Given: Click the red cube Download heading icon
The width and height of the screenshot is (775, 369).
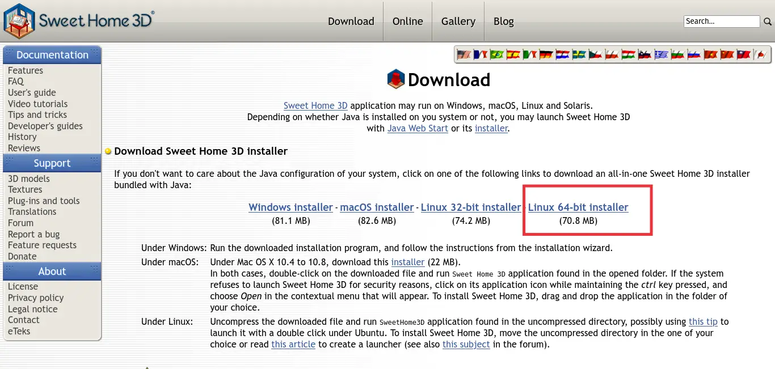Looking at the screenshot, I should pos(395,79).
